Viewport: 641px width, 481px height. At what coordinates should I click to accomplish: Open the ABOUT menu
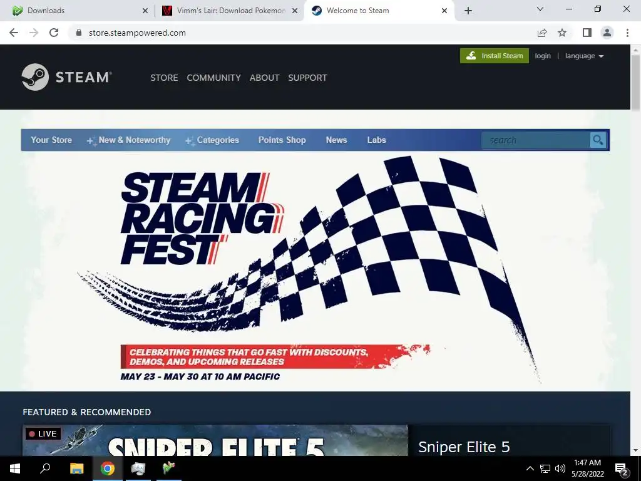click(265, 78)
